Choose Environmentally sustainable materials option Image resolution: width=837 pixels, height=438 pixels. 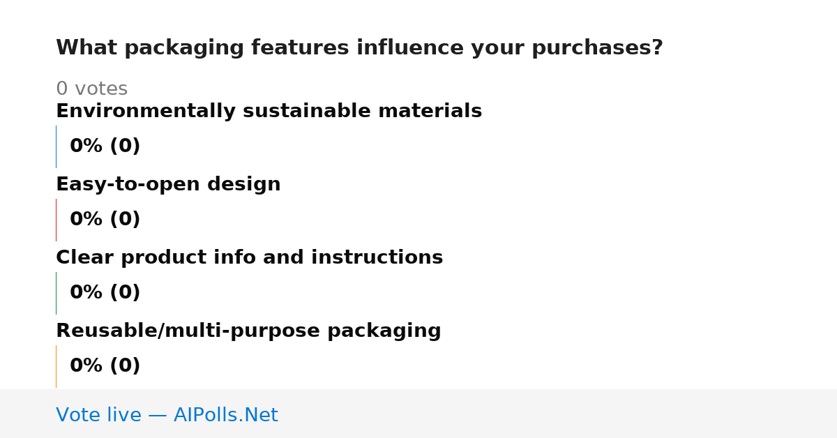tap(269, 112)
